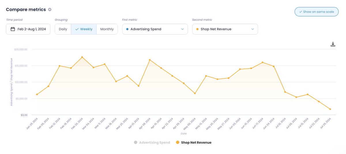The height and width of the screenshot is (154, 346).
Task: Click the Feb 26, 2024 peak data point
Action: coord(82,57)
